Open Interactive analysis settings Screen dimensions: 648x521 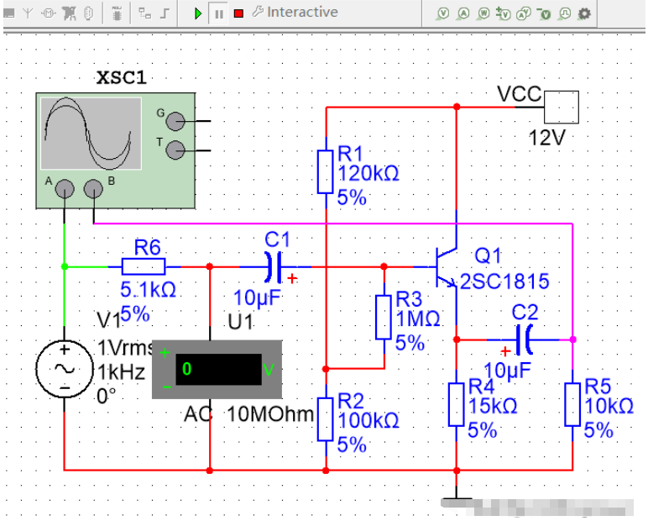(x=295, y=13)
